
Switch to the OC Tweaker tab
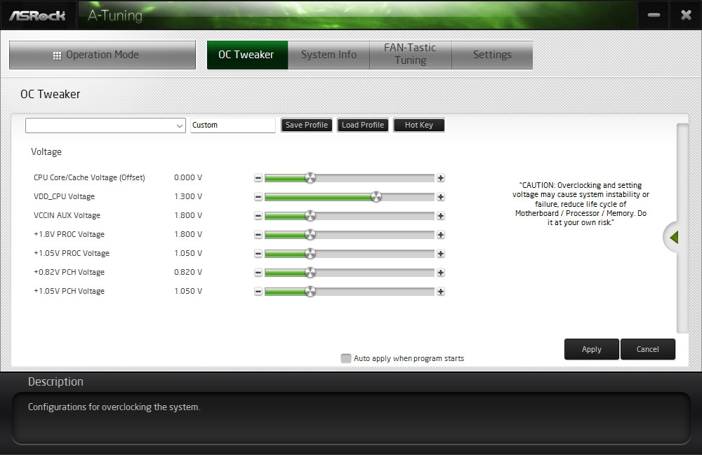(x=247, y=55)
